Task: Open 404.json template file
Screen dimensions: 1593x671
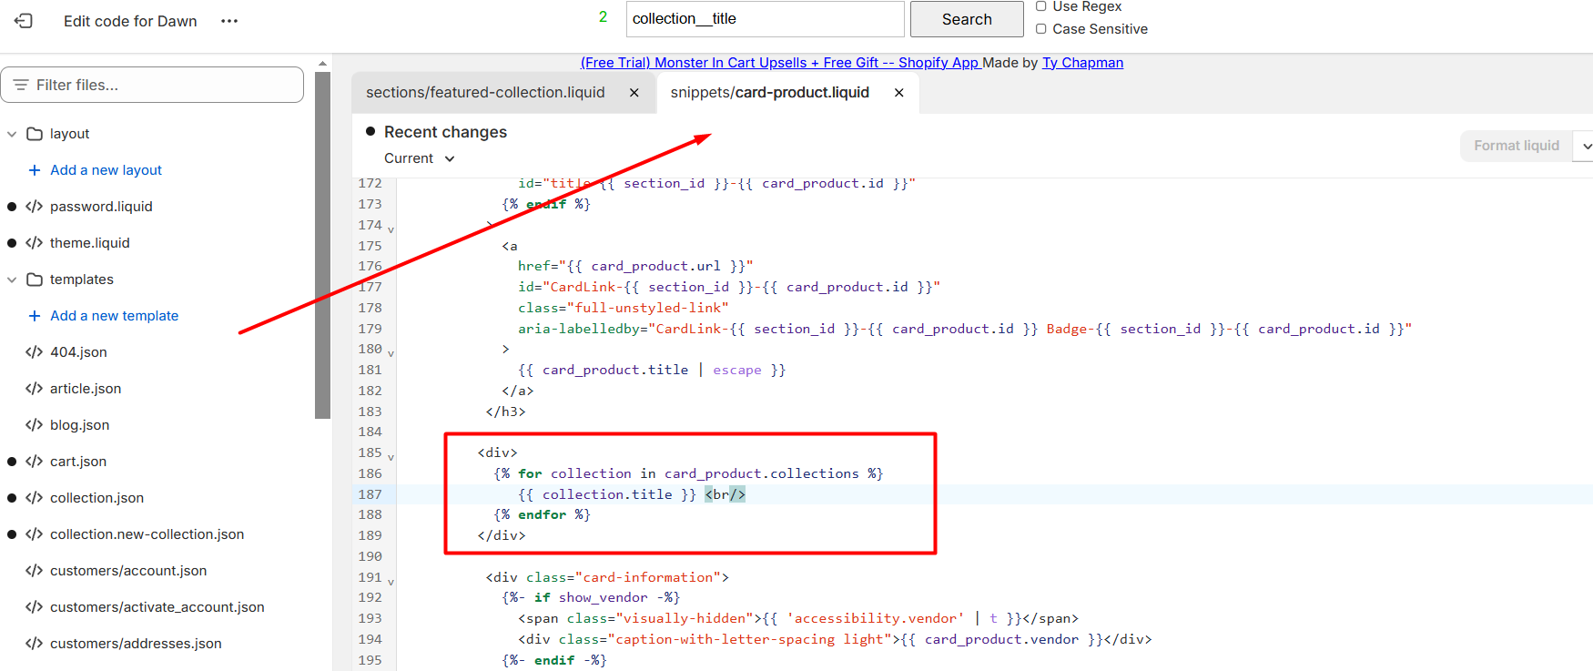Action: (x=78, y=352)
